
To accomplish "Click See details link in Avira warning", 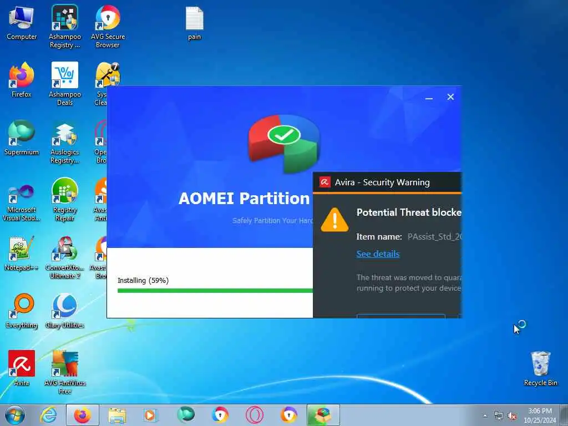I will pyautogui.click(x=378, y=254).
